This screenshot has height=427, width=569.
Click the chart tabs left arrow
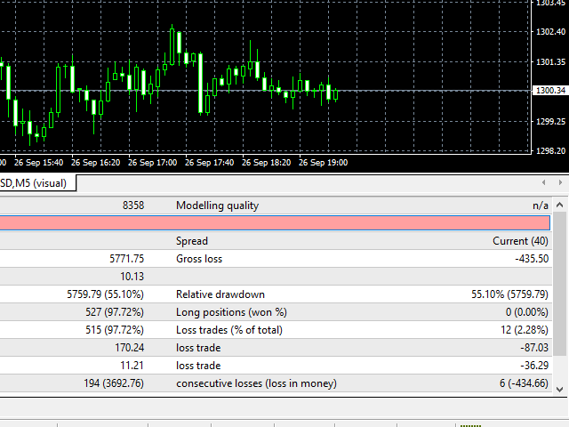click(543, 182)
